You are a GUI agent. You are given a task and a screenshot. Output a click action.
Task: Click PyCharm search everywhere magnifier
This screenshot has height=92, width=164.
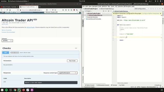click(x=163, y=9)
